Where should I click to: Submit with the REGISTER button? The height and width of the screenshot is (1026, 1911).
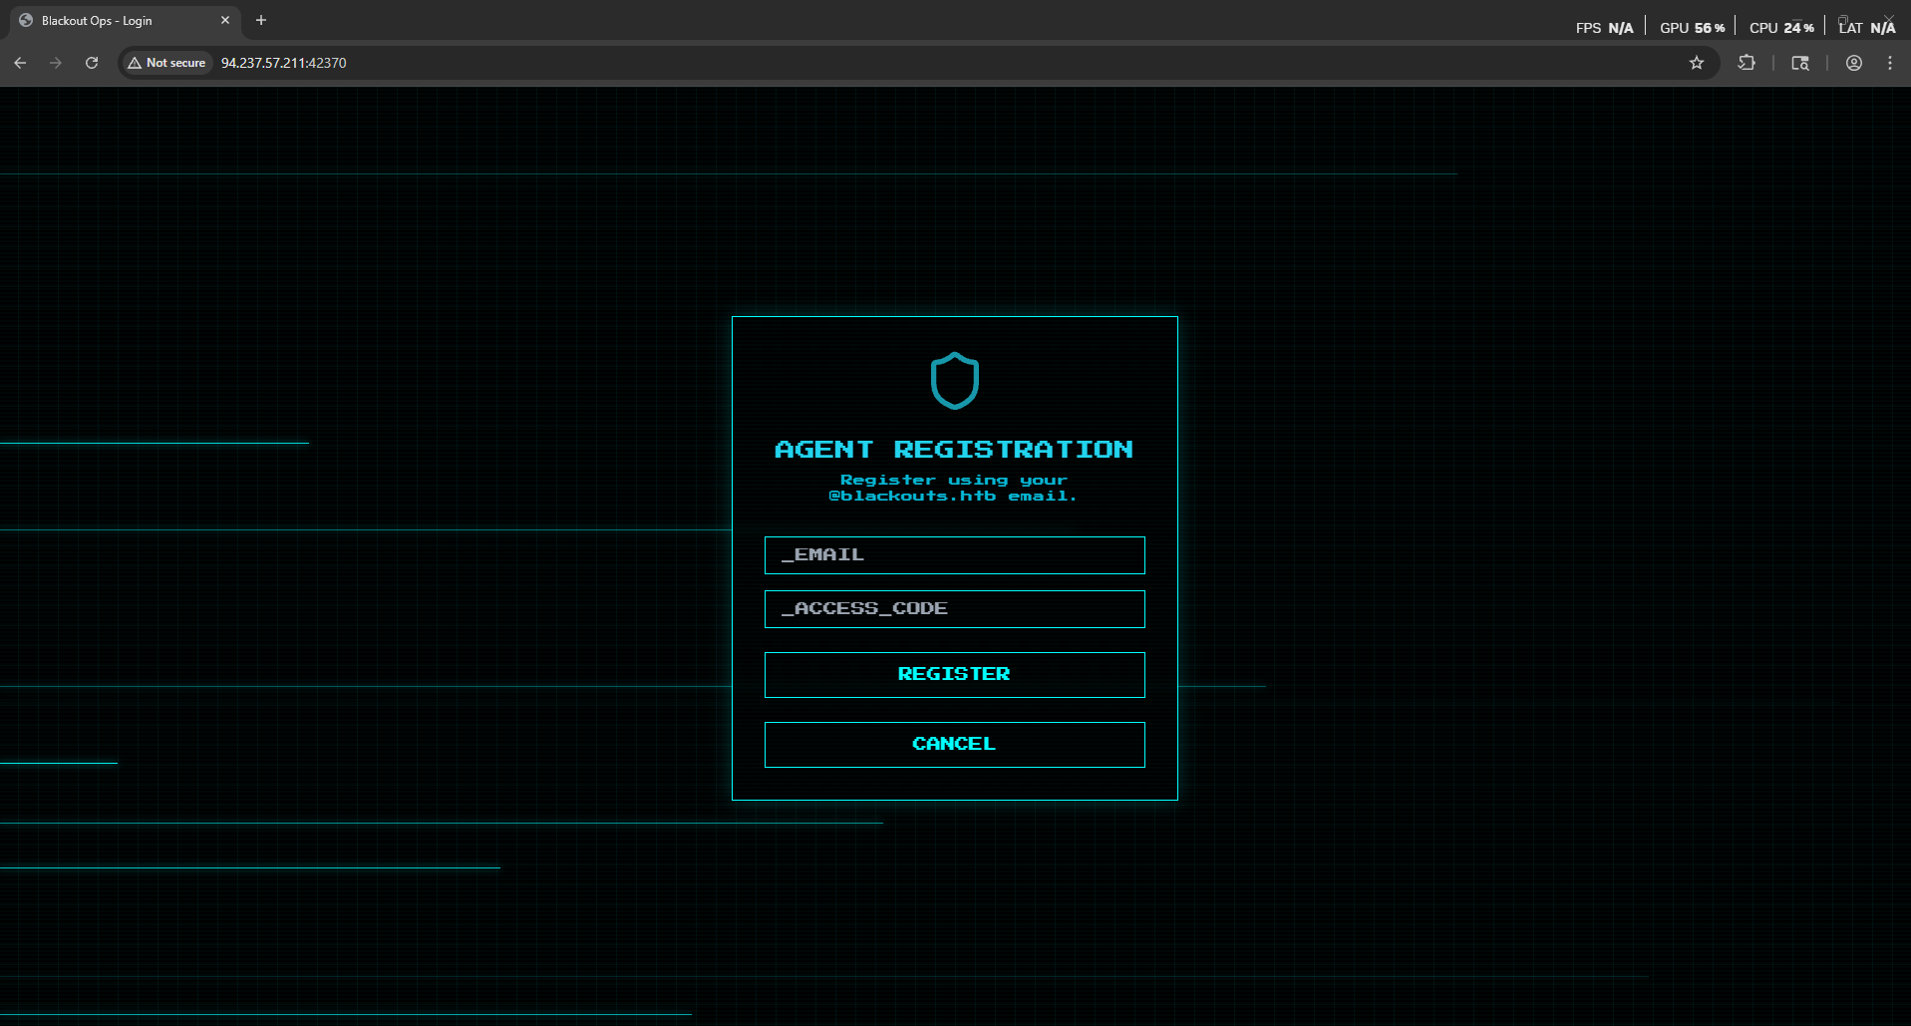955,675
